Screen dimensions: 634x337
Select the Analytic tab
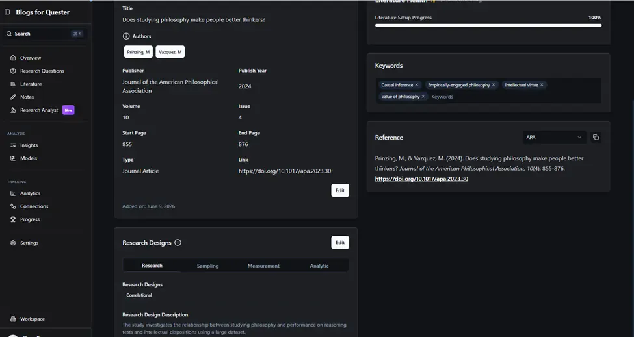(x=319, y=266)
